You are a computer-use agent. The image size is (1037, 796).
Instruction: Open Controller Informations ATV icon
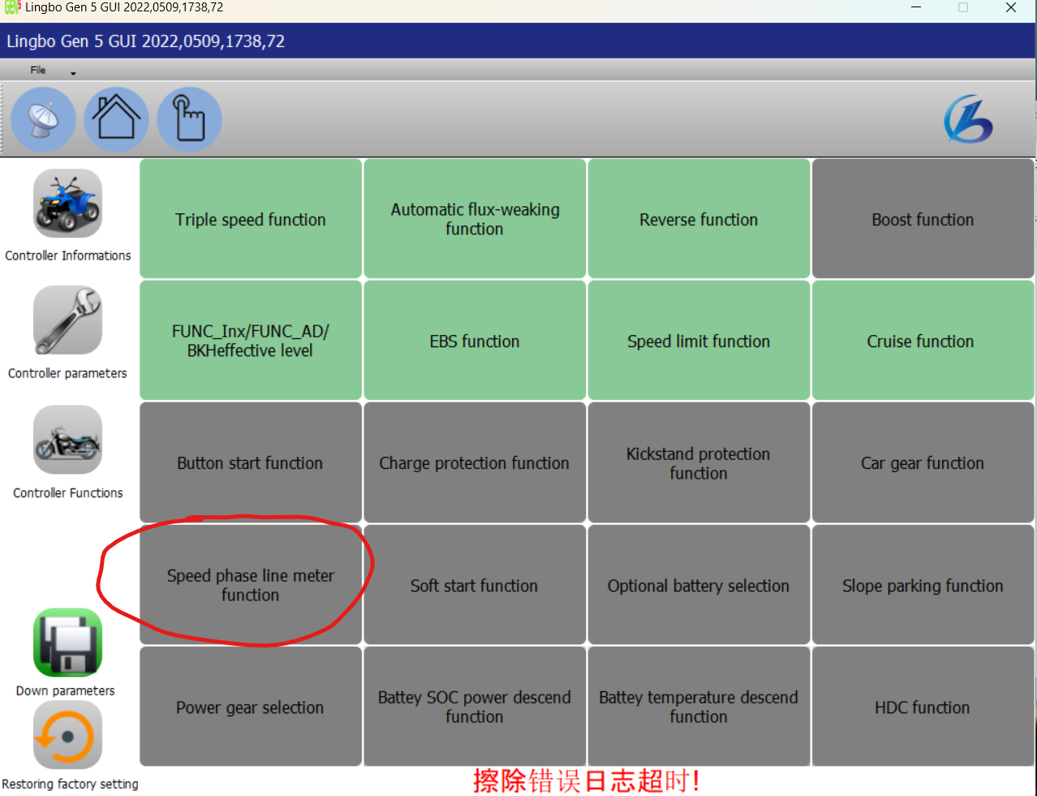[x=67, y=204]
